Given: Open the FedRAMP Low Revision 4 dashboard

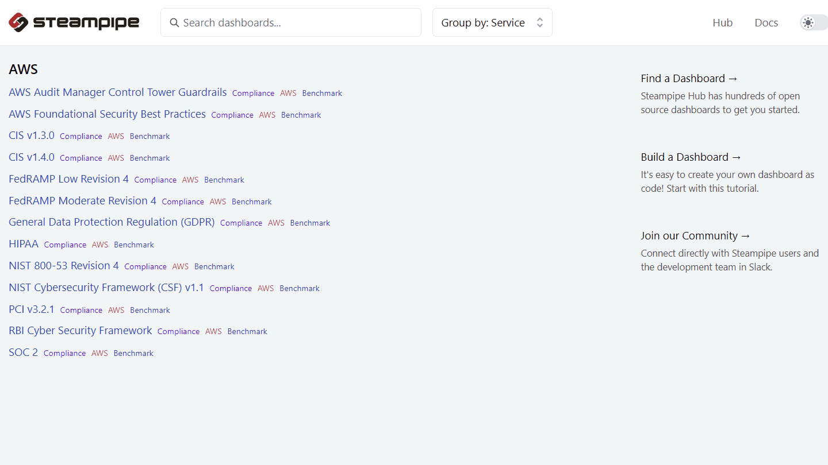Looking at the screenshot, I should tap(68, 179).
